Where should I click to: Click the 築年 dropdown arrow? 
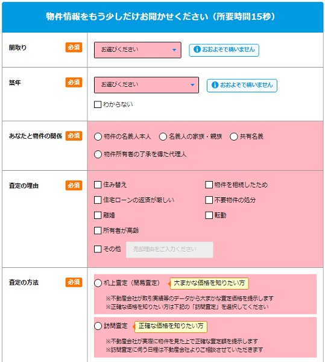[192, 85]
